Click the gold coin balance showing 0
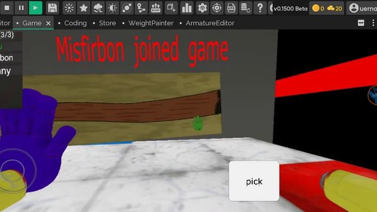This screenshot has width=377, height=212. (x=318, y=8)
